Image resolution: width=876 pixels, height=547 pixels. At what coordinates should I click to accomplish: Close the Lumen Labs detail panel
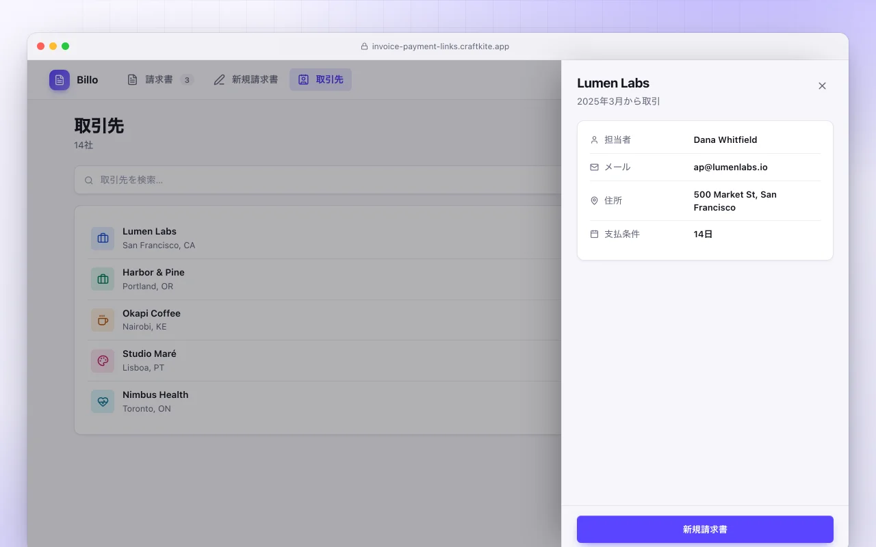[x=822, y=86]
